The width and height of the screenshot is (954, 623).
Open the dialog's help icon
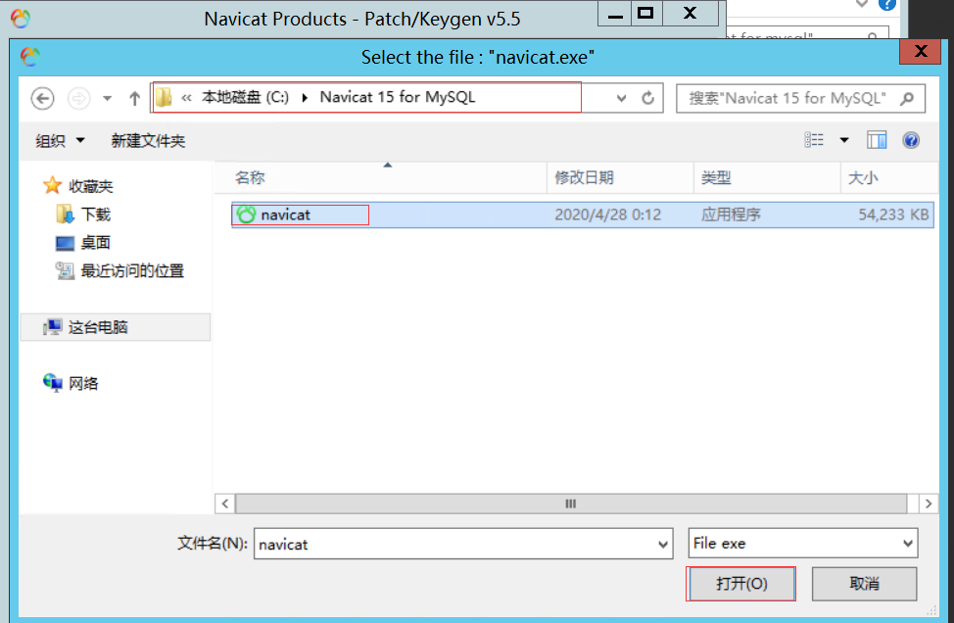(911, 140)
